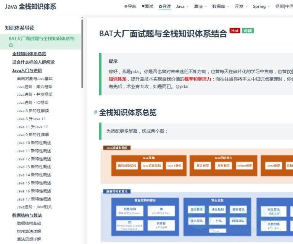Image resolution: width=293 pixels, height=244 pixels.
Task: Click the green 必读 badge
Action: [x=248, y=31]
